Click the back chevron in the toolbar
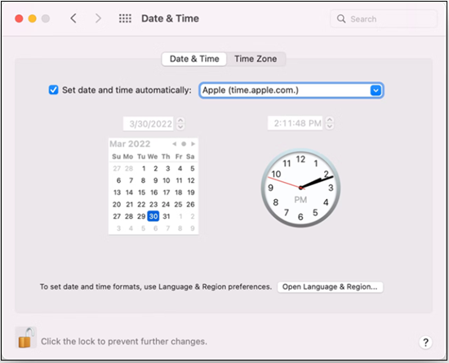This screenshot has width=449, height=363. [x=73, y=19]
